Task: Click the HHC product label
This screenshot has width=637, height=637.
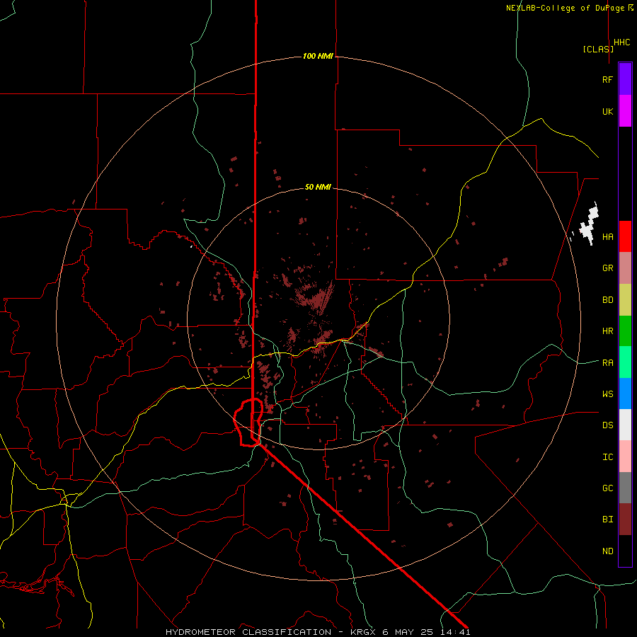Action: pyautogui.click(x=622, y=42)
